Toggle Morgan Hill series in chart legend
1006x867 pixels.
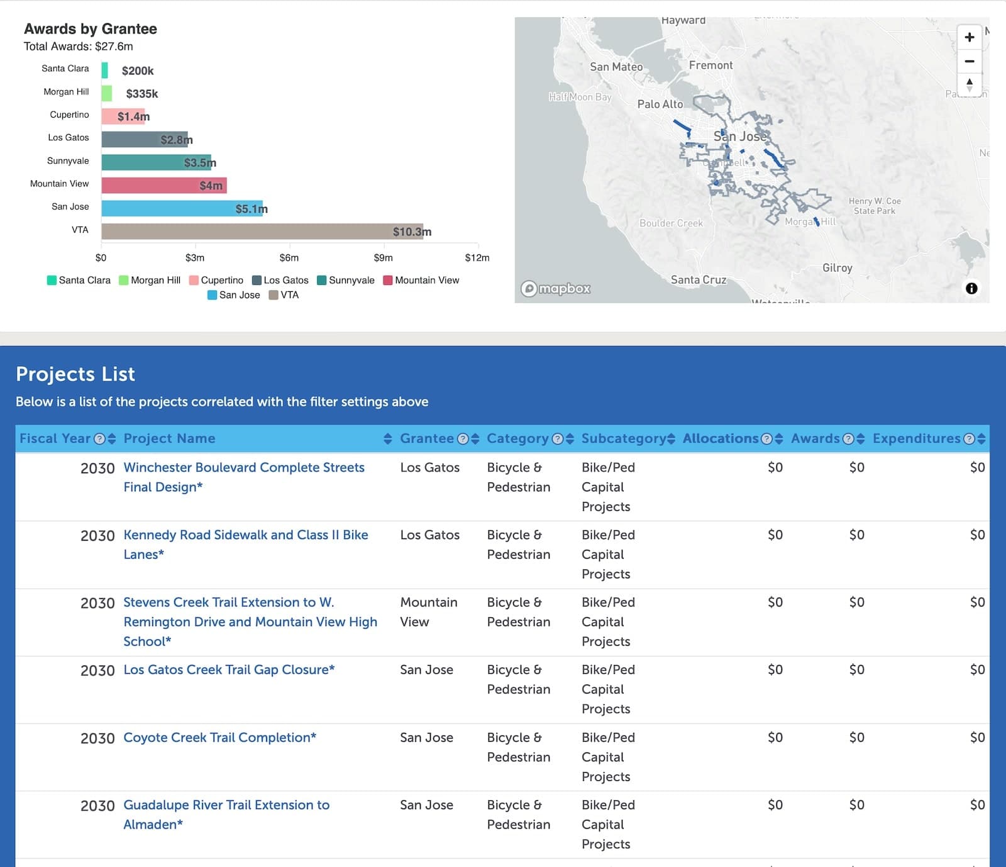150,280
